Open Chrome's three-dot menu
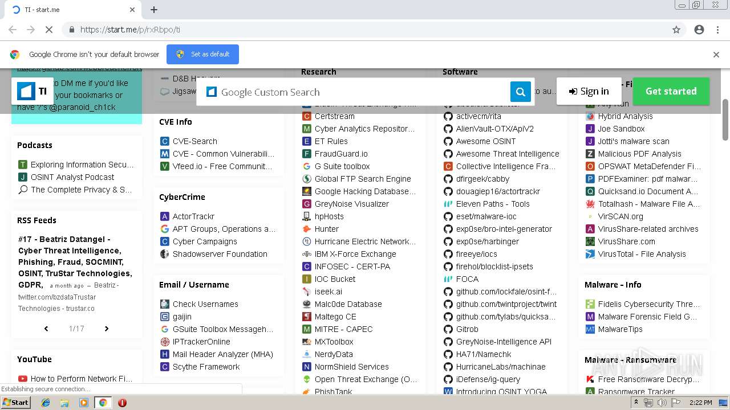The image size is (730, 410). [717, 30]
